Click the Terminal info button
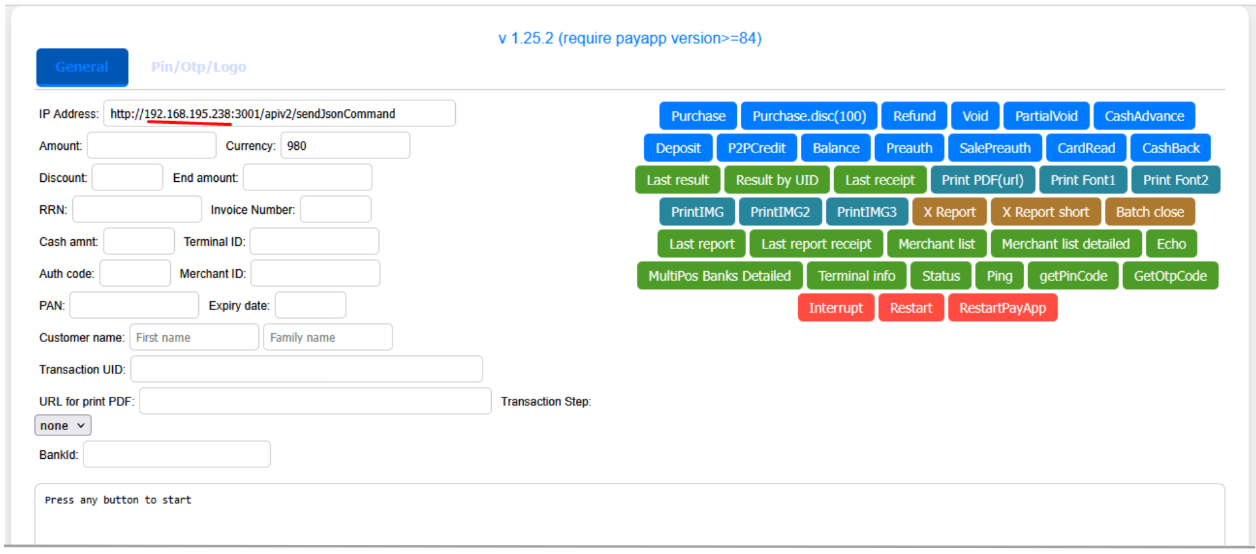1256x554 pixels. point(856,276)
